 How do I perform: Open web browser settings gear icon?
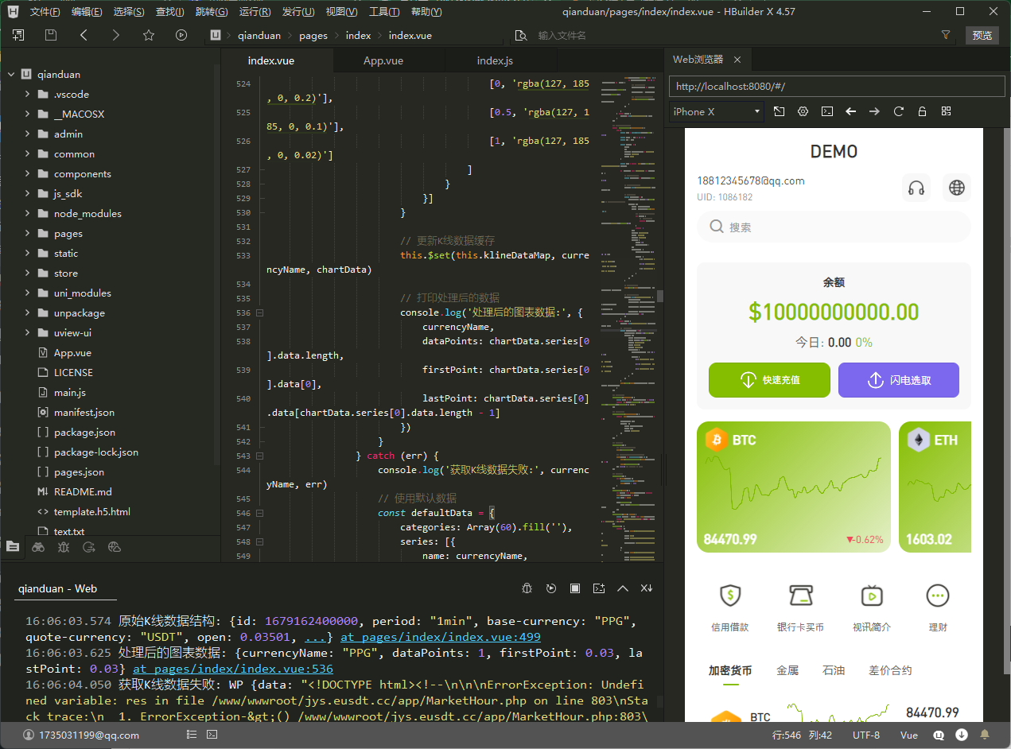coord(803,111)
